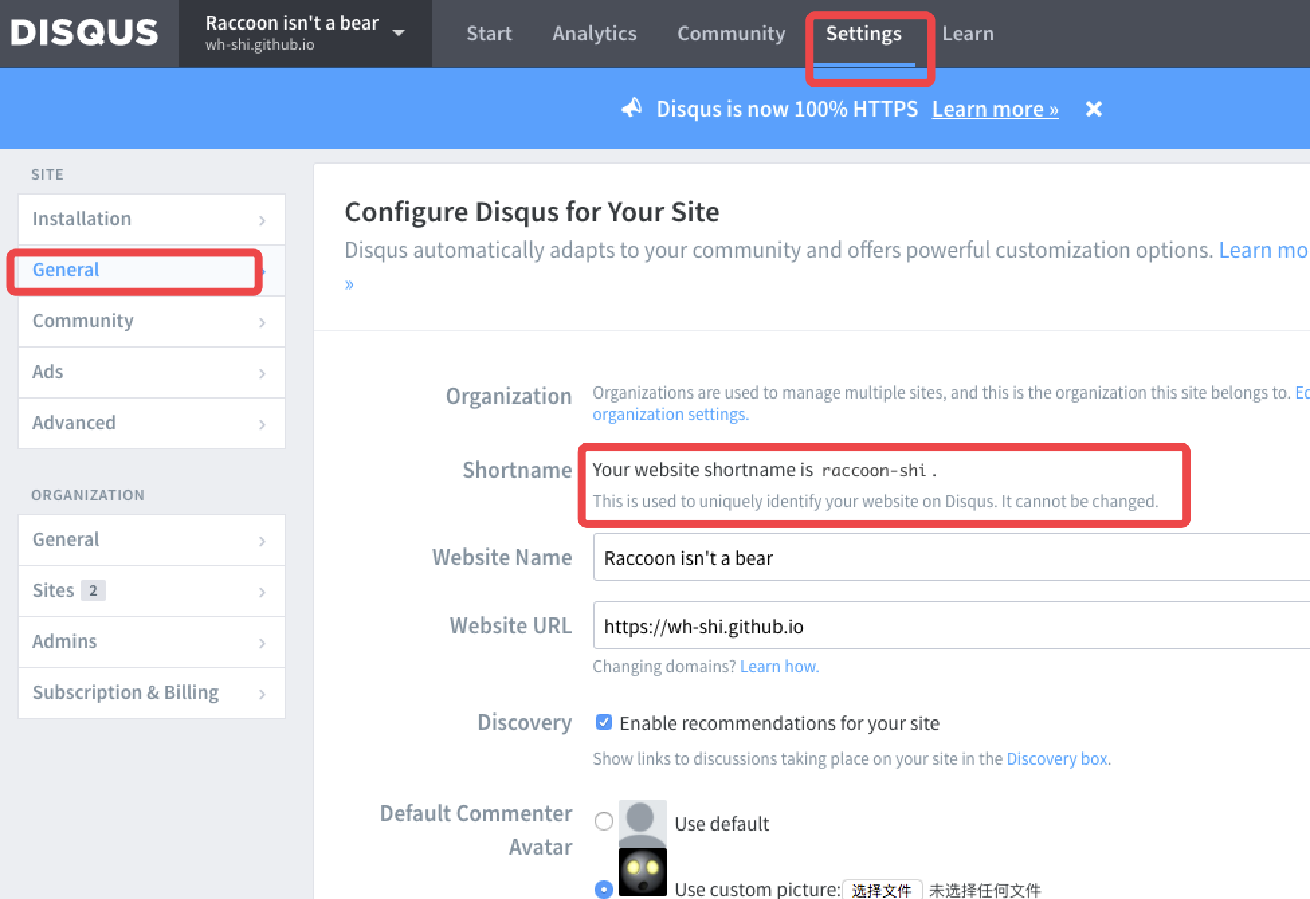Click the DISQUS logo
The image size is (1310, 899).
point(85,32)
